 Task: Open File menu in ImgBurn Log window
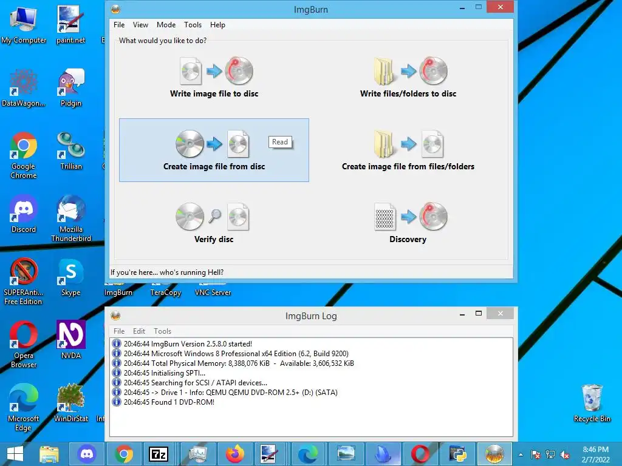click(119, 331)
